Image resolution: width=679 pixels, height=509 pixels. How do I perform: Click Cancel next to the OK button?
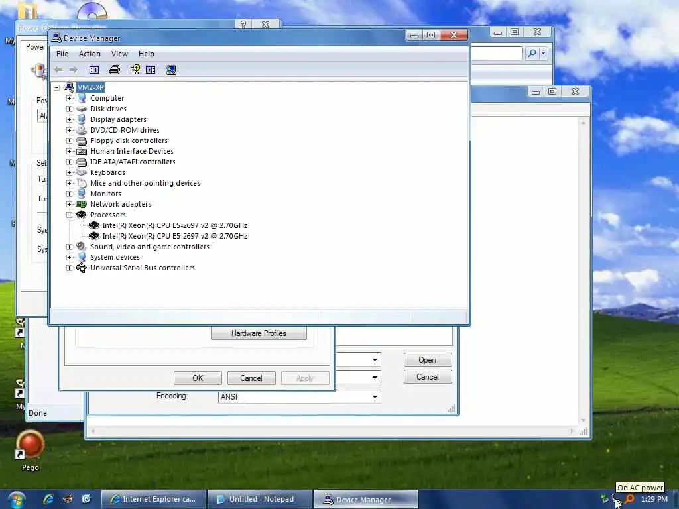tap(251, 378)
